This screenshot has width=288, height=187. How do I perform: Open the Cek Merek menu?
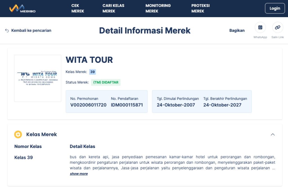(78, 8)
